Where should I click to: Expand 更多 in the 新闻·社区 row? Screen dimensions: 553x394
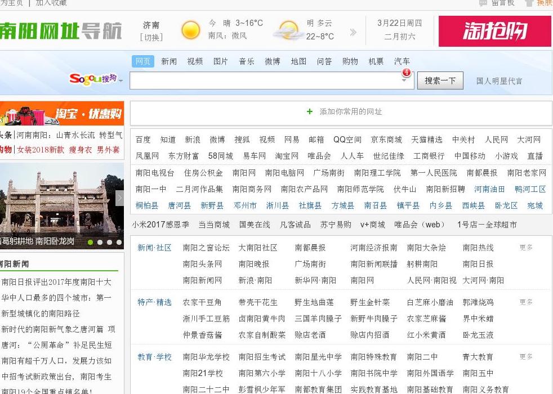coord(526,248)
